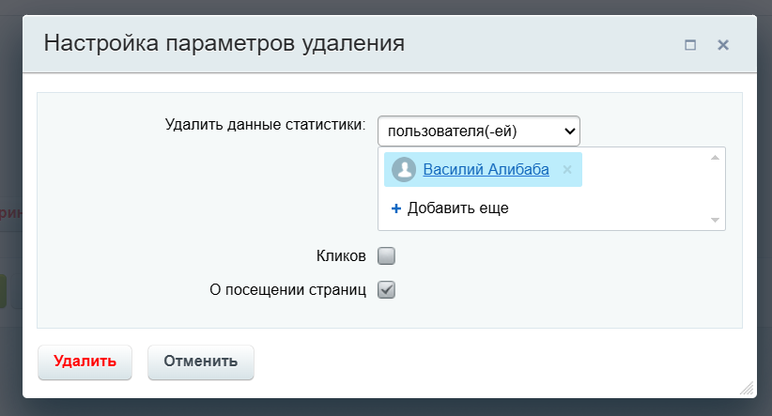Image resolution: width=772 pixels, height=416 pixels.
Task: Click the Добавить еще link
Action: (x=457, y=208)
